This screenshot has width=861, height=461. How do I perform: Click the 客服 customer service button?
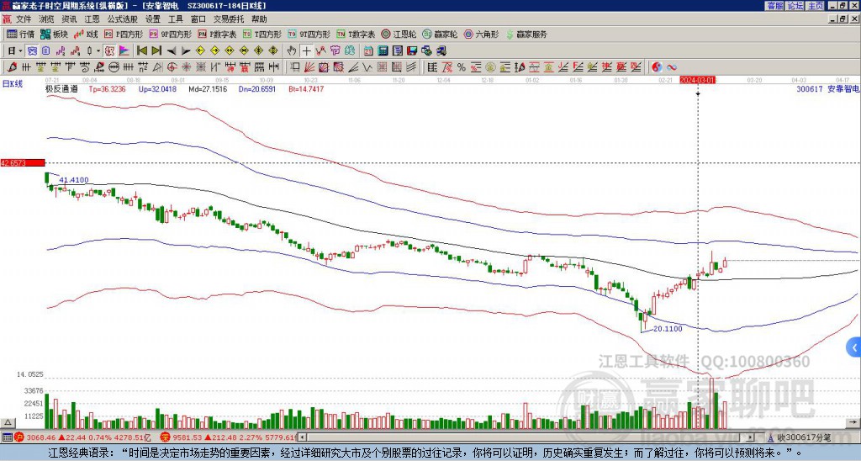[x=774, y=6]
